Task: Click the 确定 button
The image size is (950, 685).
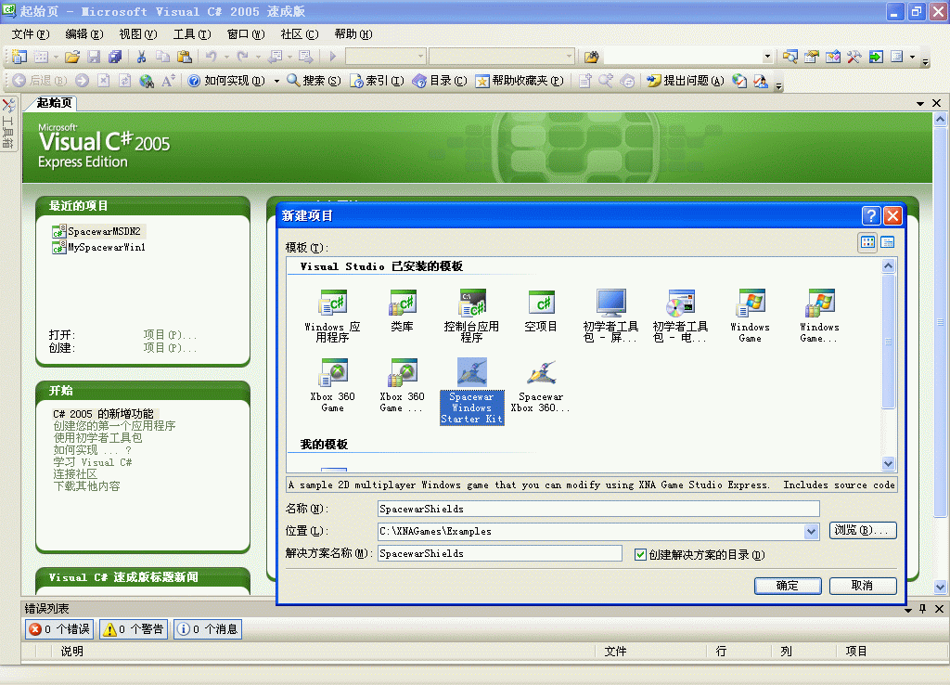Action: tap(788, 586)
